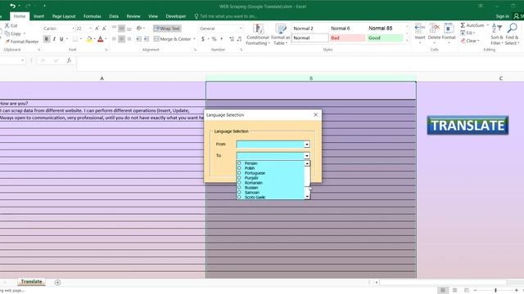Screen dimensions: 524x294
Task: Click the TRANSLATE button
Action: pyautogui.click(x=468, y=125)
